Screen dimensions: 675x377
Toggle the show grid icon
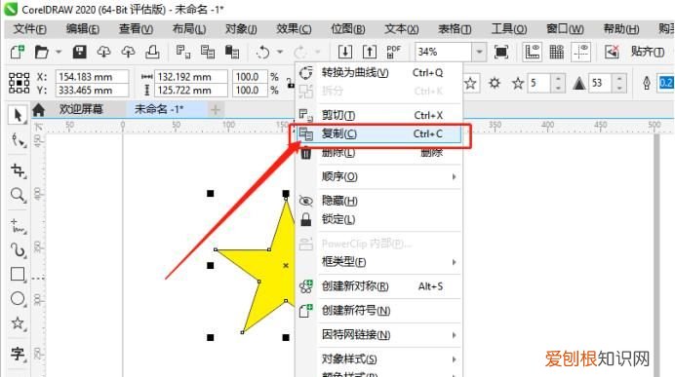coord(556,52)
